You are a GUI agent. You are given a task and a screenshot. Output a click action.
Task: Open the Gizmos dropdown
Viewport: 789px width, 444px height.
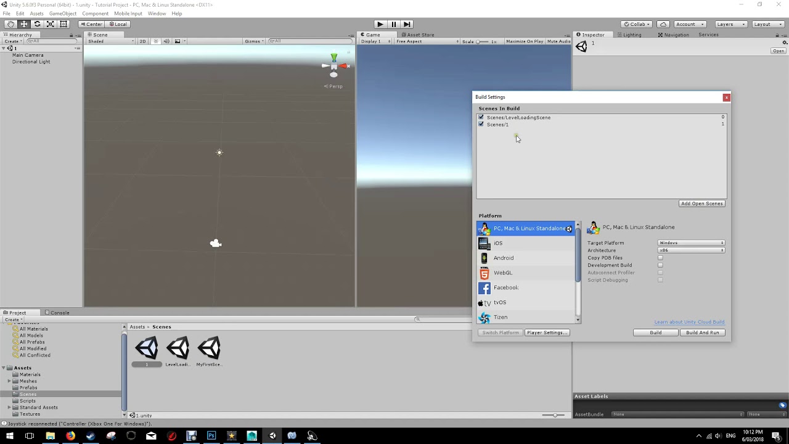point(255,41)
